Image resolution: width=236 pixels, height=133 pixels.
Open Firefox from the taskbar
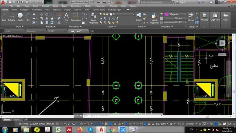click(x=80, y=130)
